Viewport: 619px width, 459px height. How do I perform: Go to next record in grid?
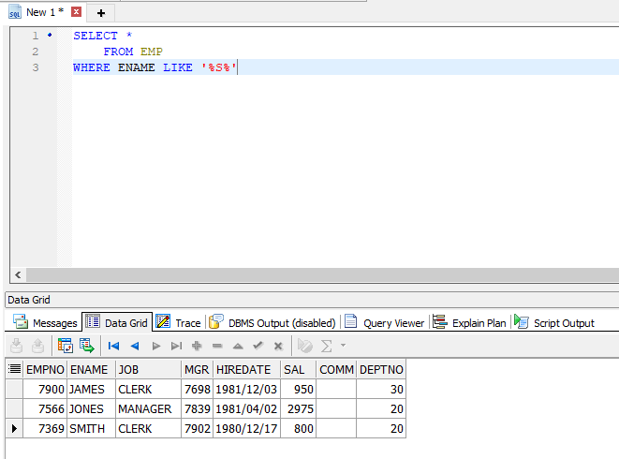(156, 346)
